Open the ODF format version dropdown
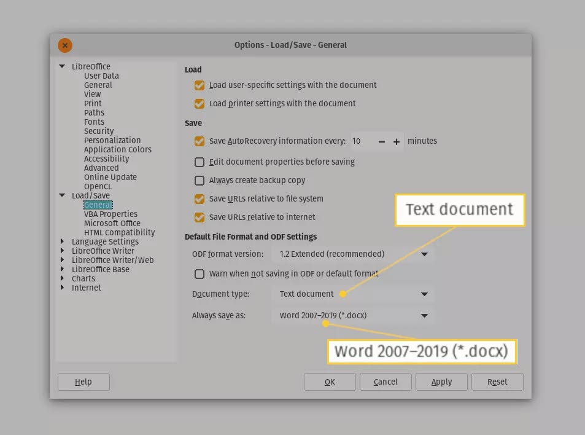 pos(352,254)
